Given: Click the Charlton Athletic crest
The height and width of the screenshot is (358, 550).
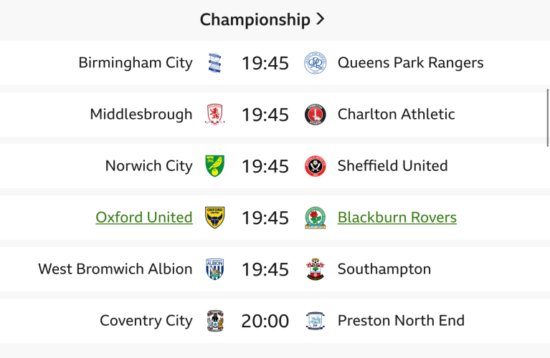Looking at the screenshot, I should (x=315, y=115).
